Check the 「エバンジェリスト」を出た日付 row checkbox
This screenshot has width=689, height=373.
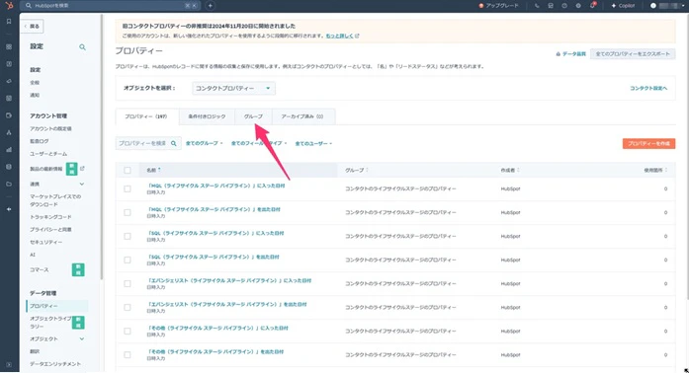[x=128, y=307]
